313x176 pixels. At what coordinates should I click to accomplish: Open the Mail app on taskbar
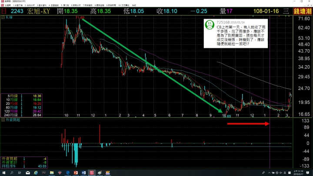pyautogui.click(x=28, y=173)
